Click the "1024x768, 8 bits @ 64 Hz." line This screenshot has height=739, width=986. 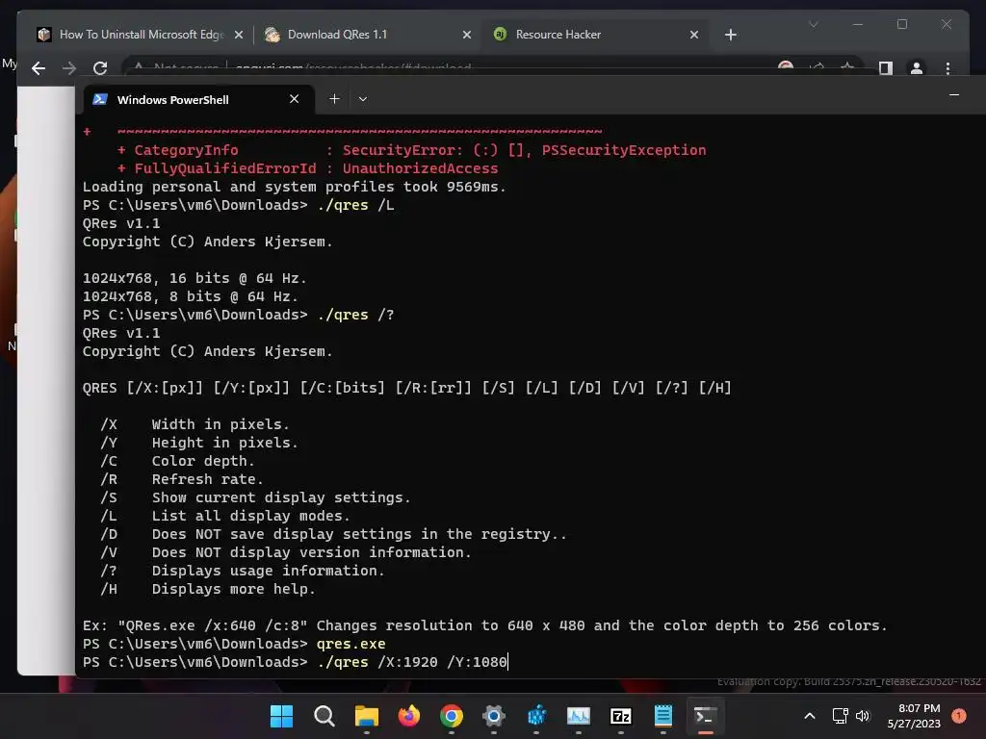coord(190,296)
